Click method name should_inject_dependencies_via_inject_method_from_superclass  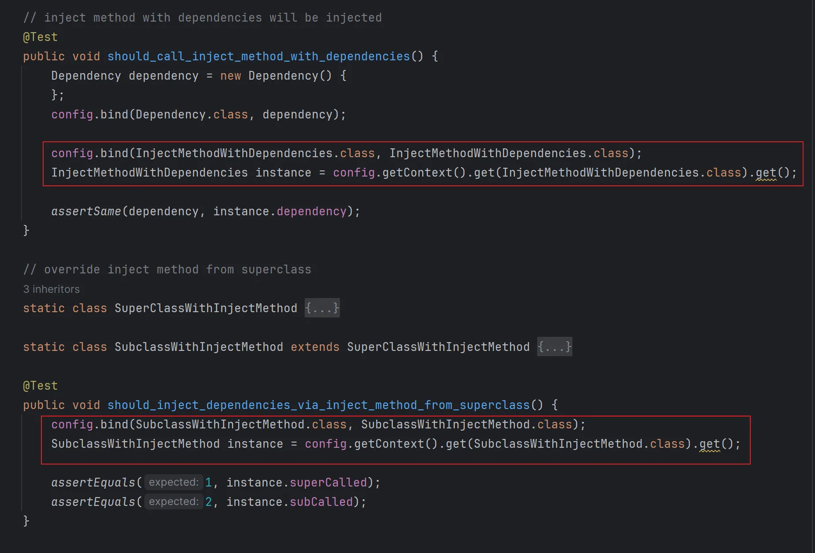pyautogui.click(x=318, y=405)
